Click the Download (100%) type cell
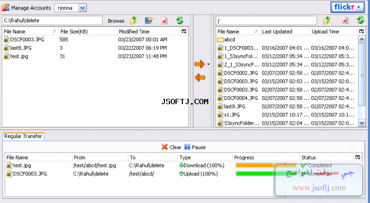Screen dimensions: 370x203 pos(201,165)
